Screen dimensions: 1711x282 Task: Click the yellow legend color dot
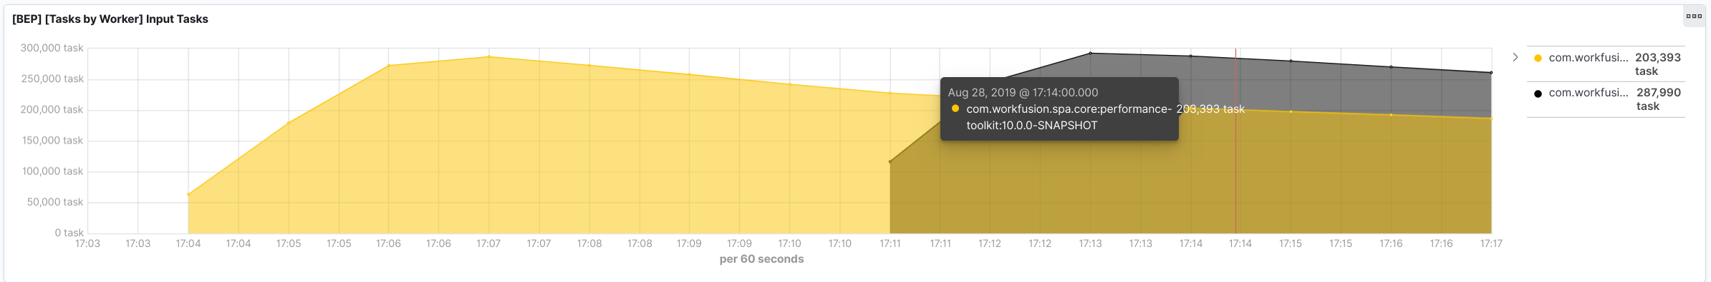[x=1538, y=58]
